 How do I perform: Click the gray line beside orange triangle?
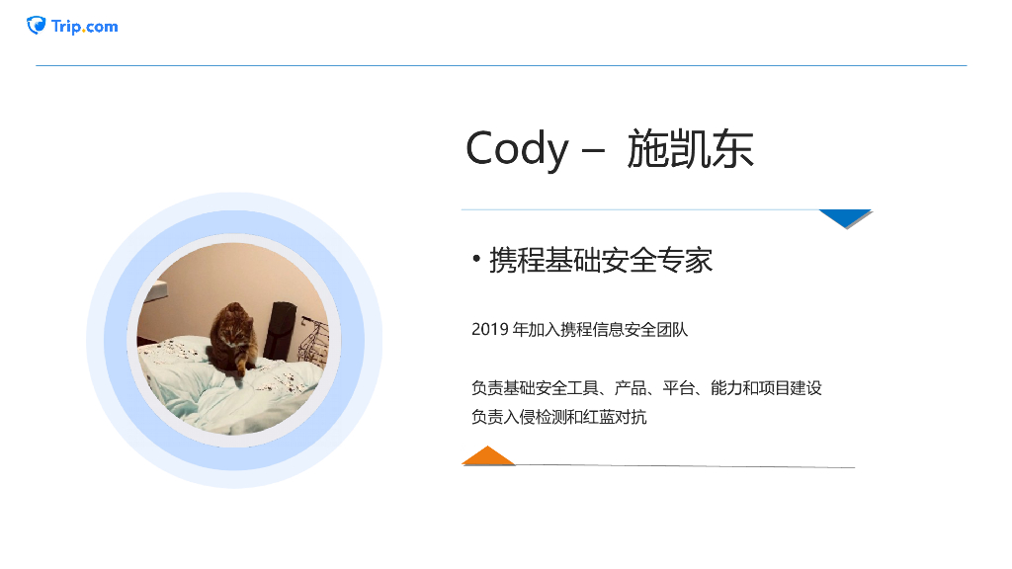(685, 466)
